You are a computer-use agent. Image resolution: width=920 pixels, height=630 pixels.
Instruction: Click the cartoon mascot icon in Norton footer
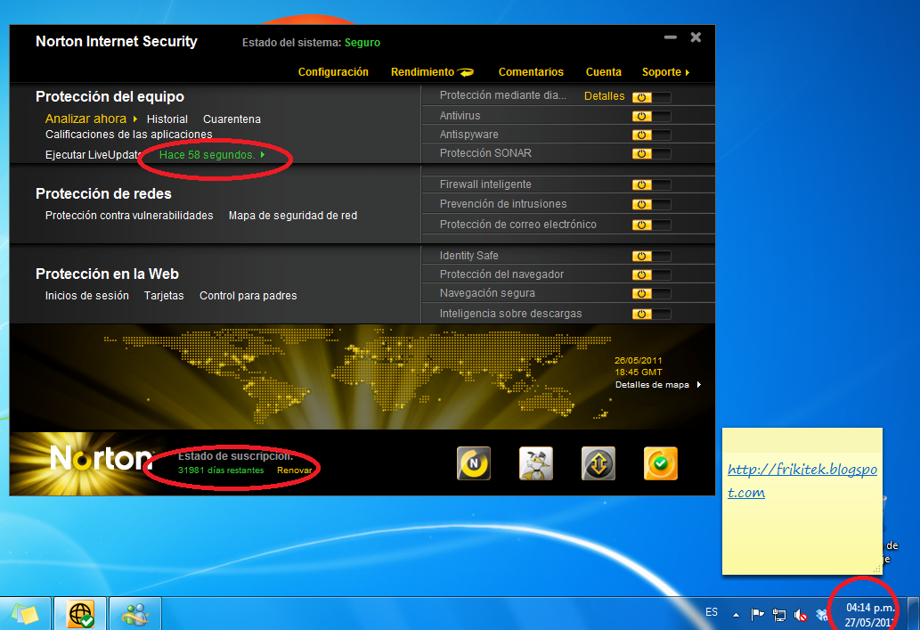[535, 463]
